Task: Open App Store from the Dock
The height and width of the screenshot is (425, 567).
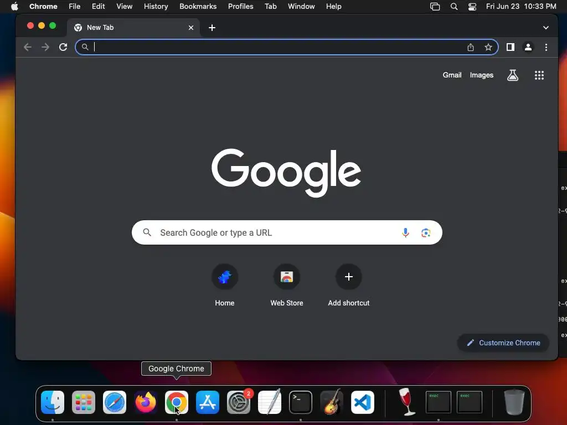Action: pos(208,402)
